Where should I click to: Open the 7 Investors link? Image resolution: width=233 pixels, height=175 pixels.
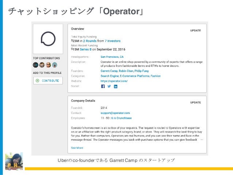click(x=112, y=41)
